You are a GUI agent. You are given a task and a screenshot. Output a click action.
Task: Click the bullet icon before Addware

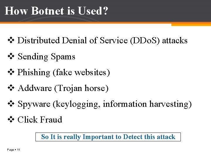coord(11,88)
